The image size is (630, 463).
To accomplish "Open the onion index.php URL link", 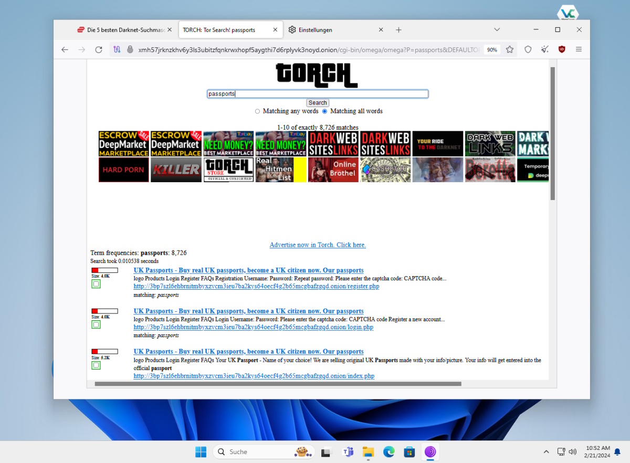I will [254, 376].
